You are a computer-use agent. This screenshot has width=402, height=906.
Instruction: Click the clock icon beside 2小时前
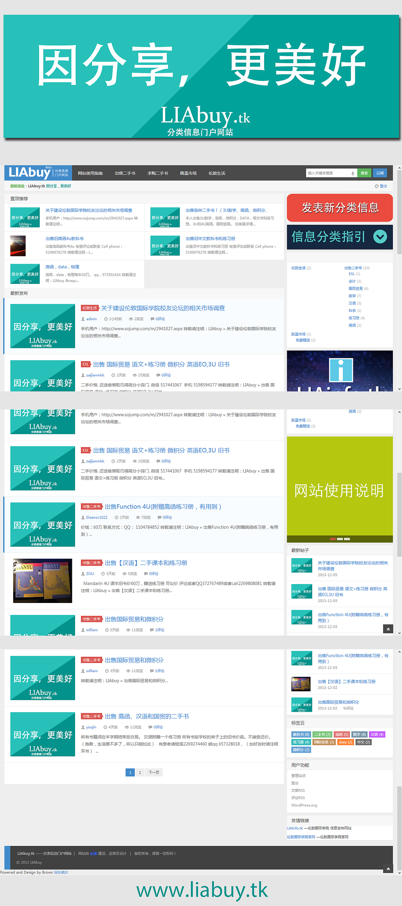106,319
